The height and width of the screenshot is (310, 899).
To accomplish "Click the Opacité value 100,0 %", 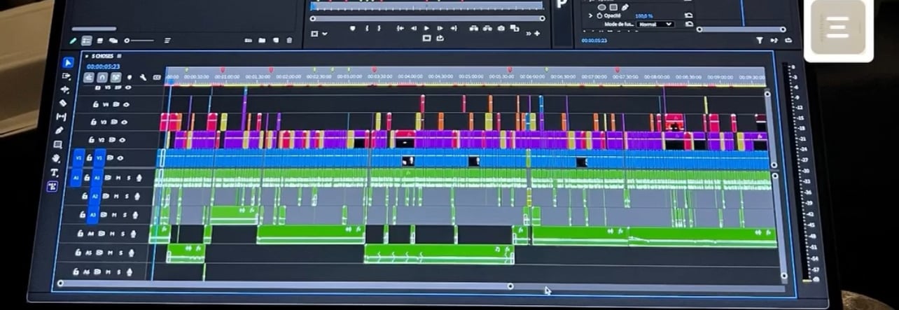I will [644, 15].
